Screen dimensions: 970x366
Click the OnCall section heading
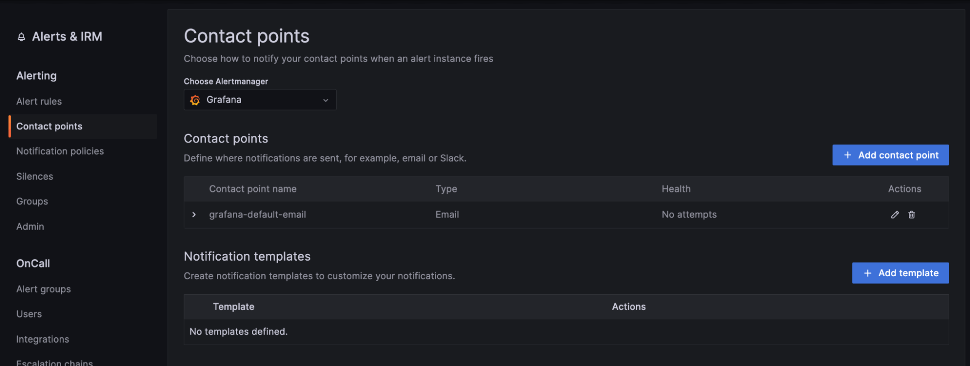pos(33,264)
